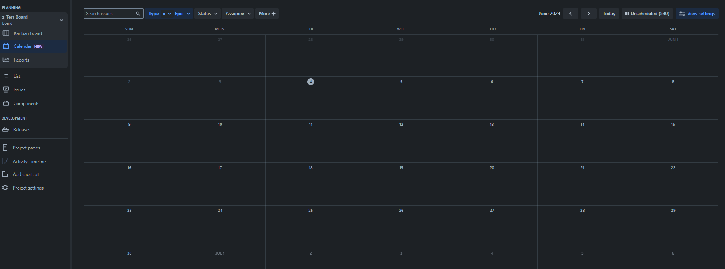Click the Components icon
725x269 pixels.
[x=6, y=103]
